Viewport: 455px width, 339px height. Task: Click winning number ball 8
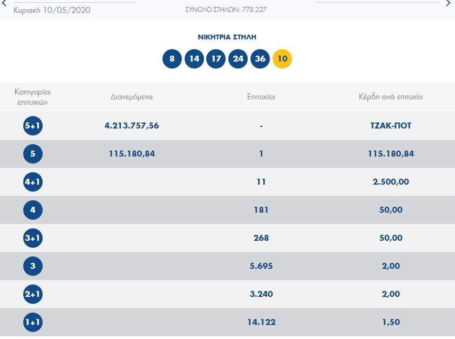coord(172,59)
